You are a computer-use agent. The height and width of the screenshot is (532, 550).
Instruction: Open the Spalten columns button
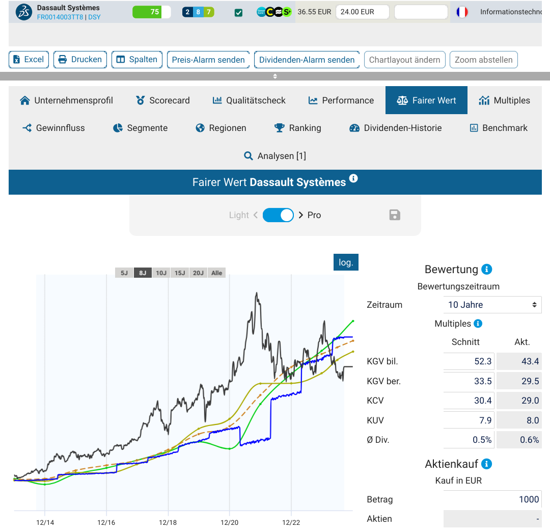137,60
